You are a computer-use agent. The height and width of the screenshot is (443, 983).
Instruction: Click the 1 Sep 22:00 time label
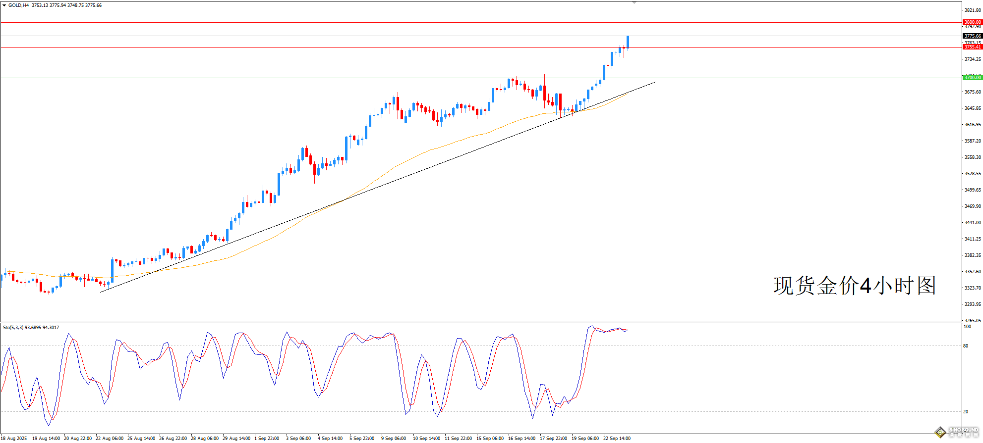pos(268,439)
